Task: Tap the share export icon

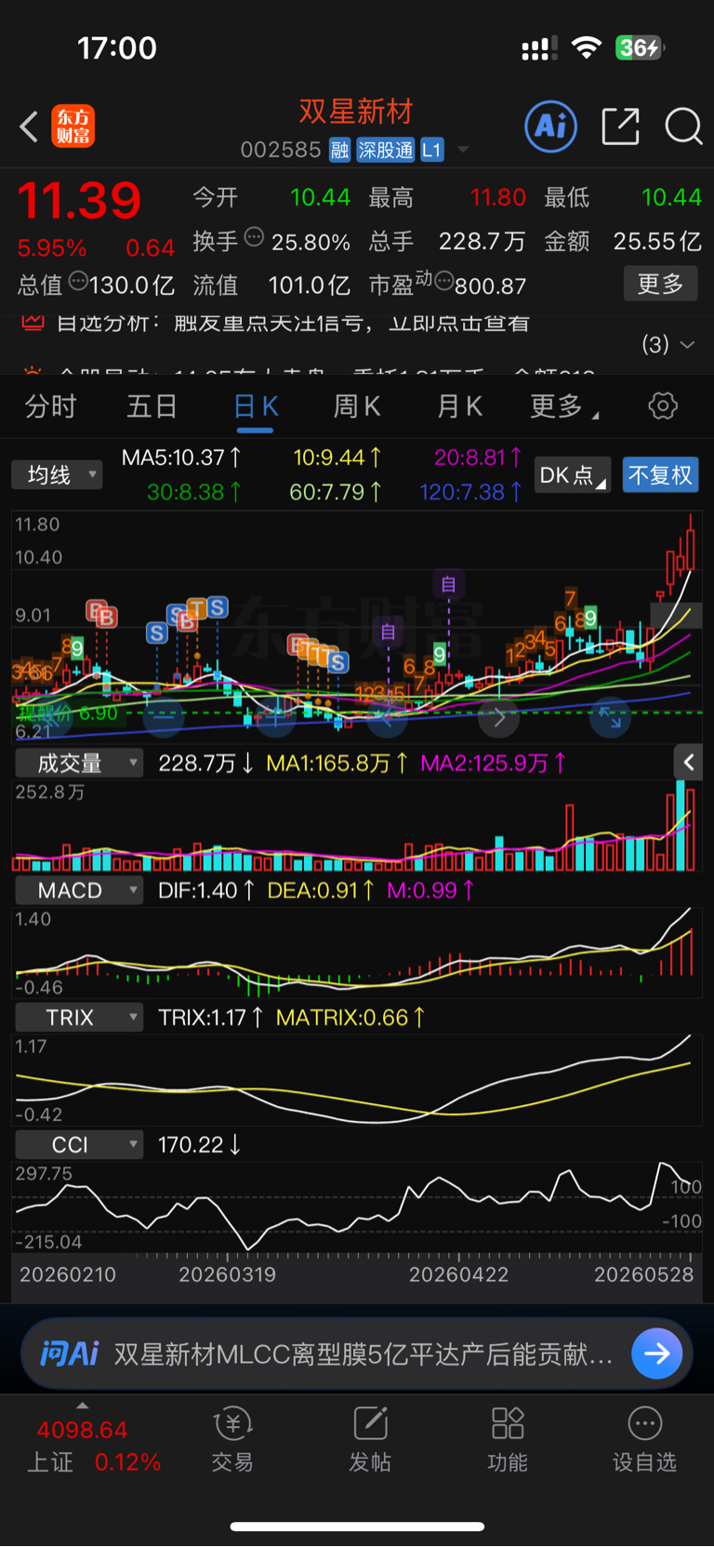Action: (620, 127)
